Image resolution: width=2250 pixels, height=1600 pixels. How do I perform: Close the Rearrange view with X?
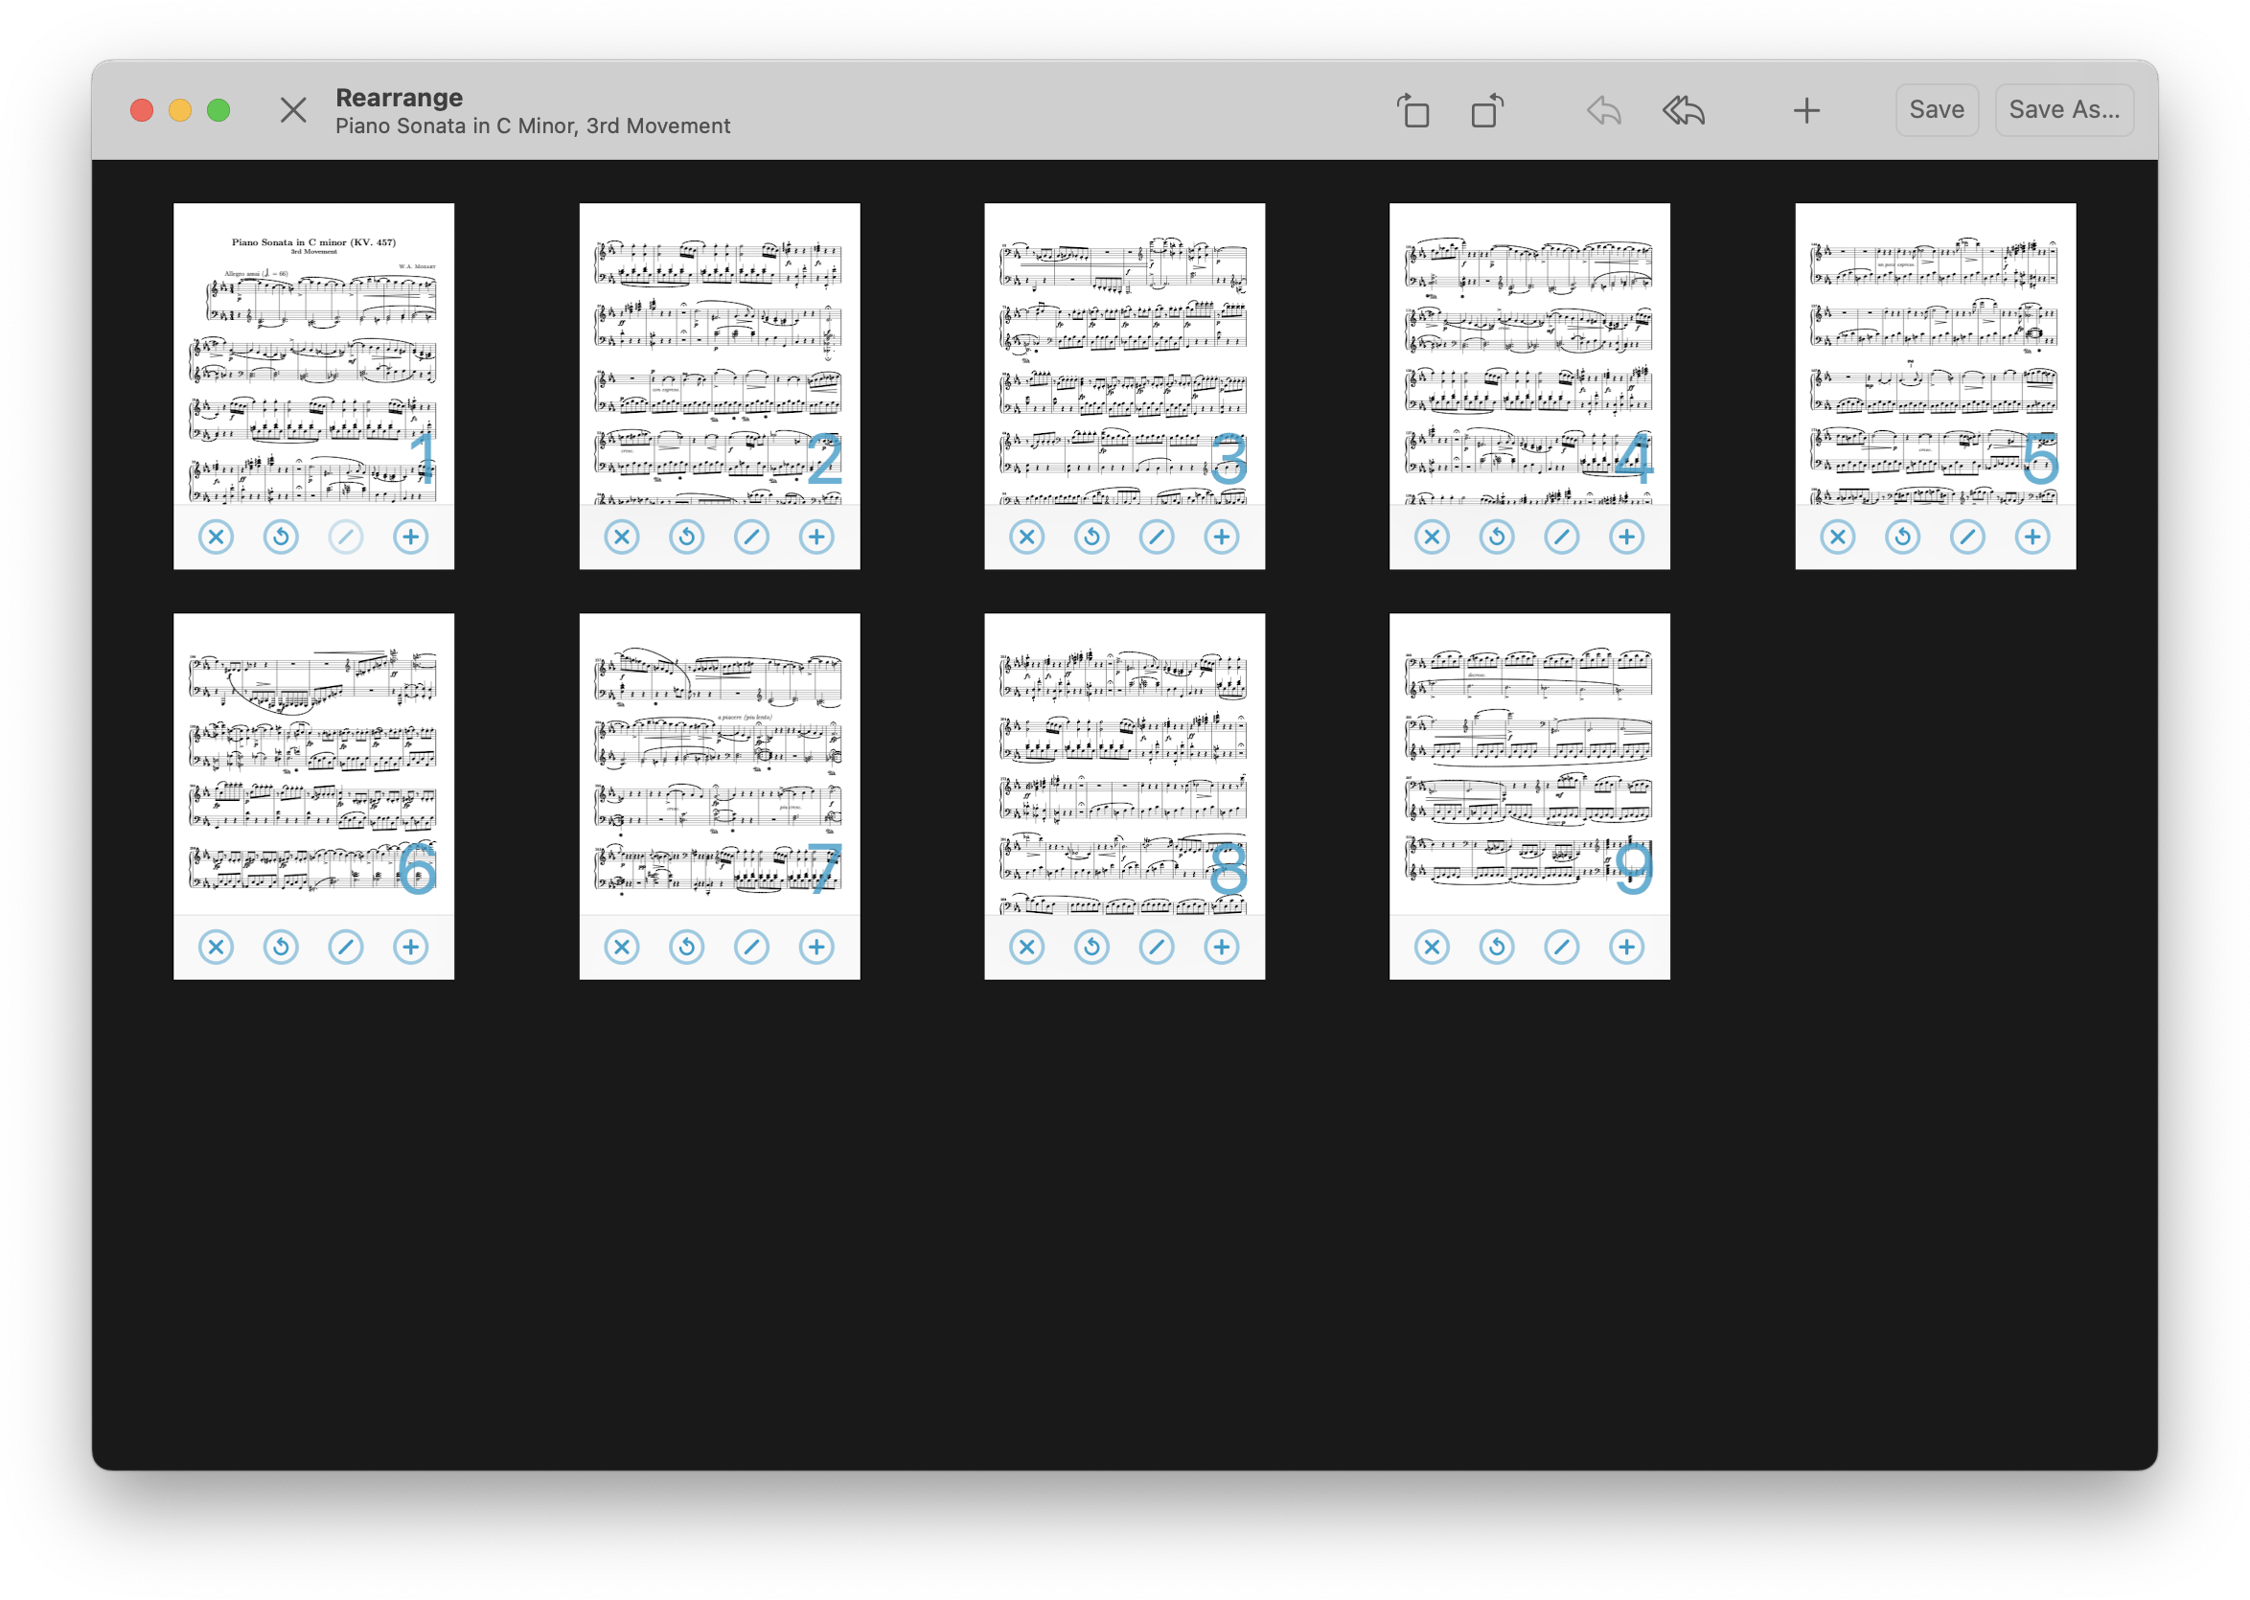(292, 109)
